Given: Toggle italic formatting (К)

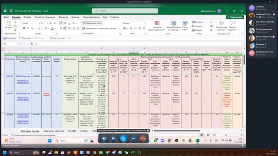Looking at the screenshot, I should point(28,28).
